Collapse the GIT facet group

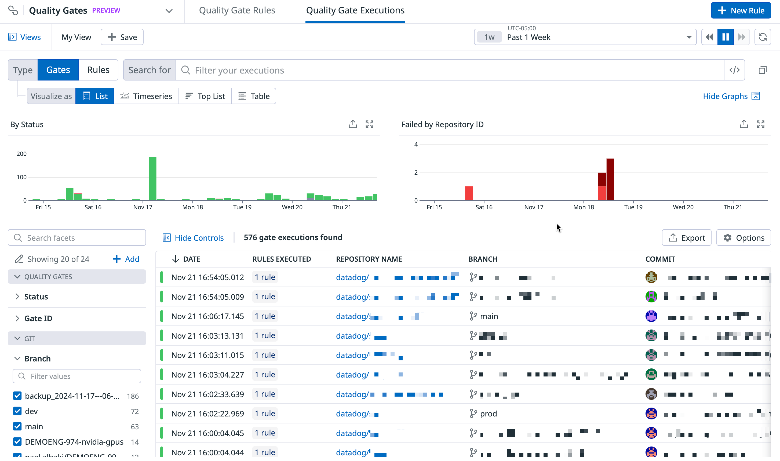tap(17, 338)
